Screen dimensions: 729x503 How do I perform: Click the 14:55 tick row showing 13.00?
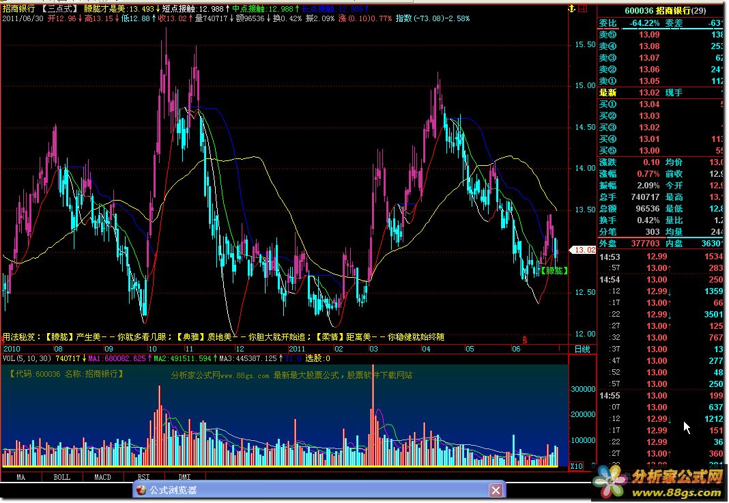[x=660, y=396]
